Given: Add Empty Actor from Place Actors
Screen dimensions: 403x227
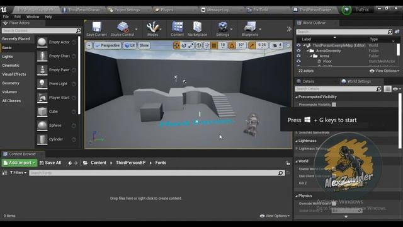Looking at the screenshot, I should coord(57,42).
